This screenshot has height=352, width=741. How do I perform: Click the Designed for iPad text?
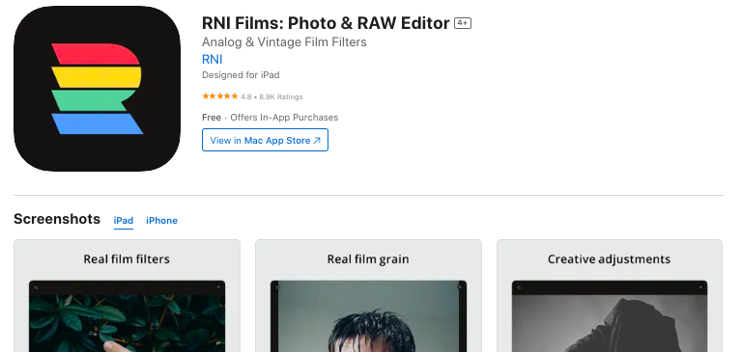(x=241, y=74)
